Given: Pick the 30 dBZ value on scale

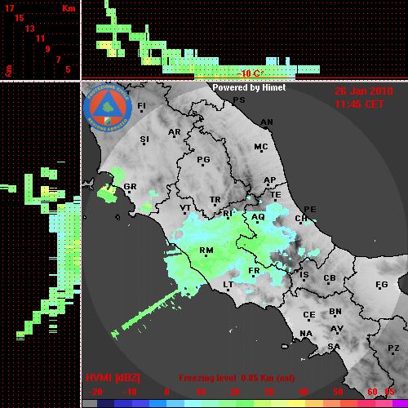Looking at the screenshot, I should (268, 392).
